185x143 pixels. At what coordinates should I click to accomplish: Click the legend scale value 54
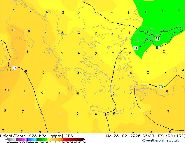coord(84,142)
